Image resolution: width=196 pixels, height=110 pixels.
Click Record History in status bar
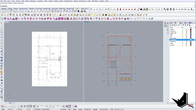pos(104,109)
